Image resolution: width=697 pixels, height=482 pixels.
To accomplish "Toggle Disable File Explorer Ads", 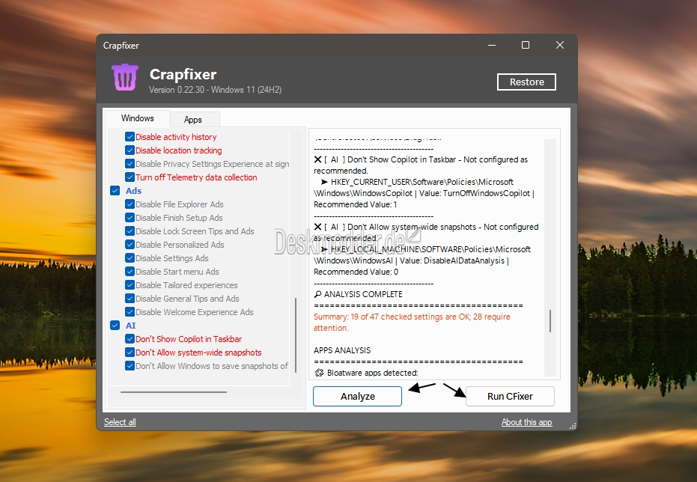I will pos(130,204).
